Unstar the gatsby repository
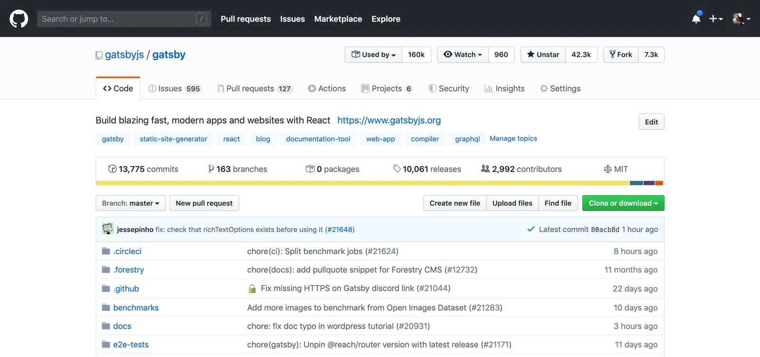The width and height of the screenshot is (760, 357). (543, 55)
